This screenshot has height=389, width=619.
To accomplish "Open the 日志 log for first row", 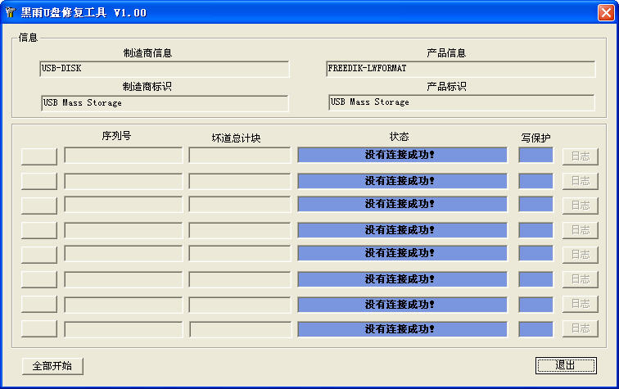I will pyautogui.click(x=580, y=156).
